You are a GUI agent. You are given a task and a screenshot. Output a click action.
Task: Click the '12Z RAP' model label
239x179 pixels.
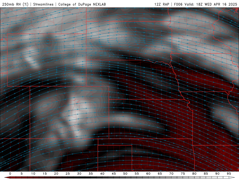click(x=162, y=4)
